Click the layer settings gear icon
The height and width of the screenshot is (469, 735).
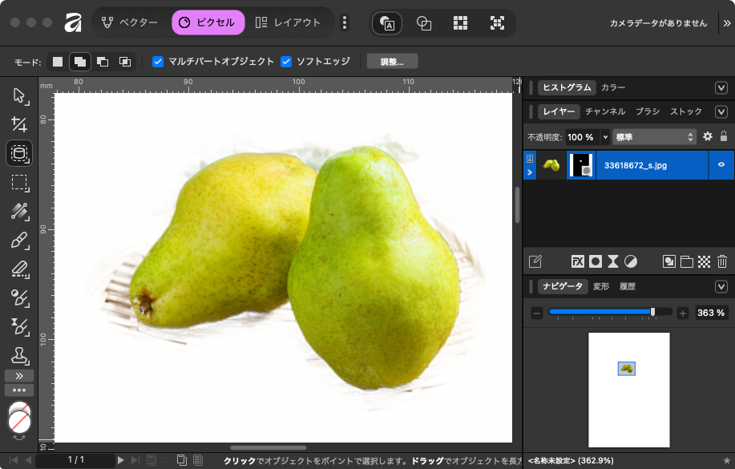[x=707, y=136]
